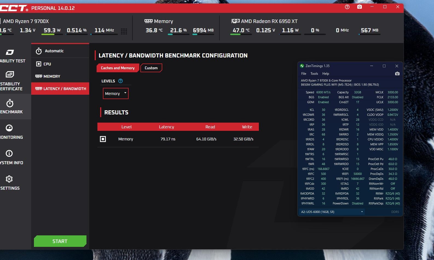Click the MEMORY benchmark RAM icon
This screenshot has height=260, width=434.
pos(39,76)
